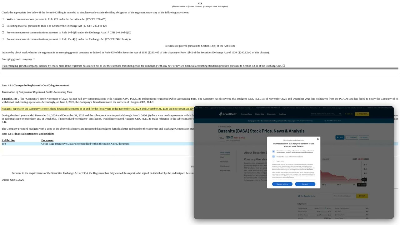Select the Buy This Stock sidebar tab
400x225 pixels.
click(x=225, y=170)
